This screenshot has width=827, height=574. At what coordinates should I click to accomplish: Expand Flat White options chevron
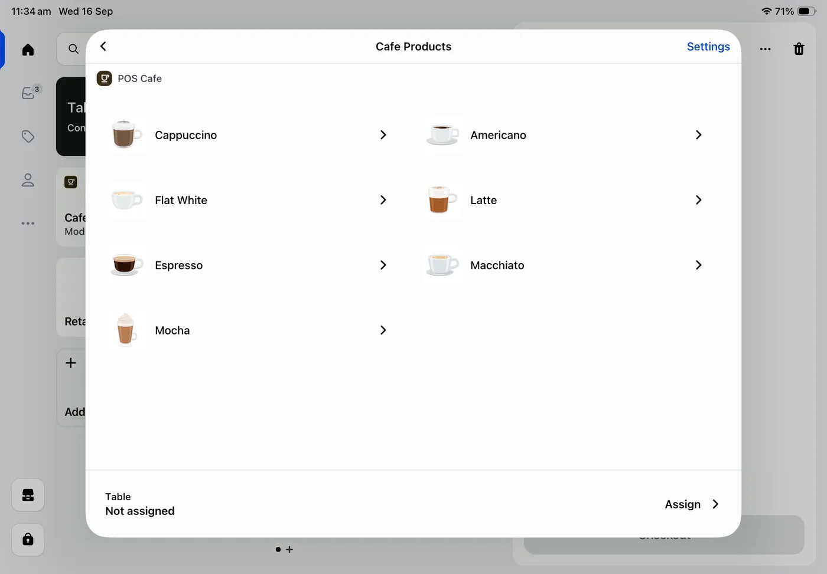[x=383, y=200]
